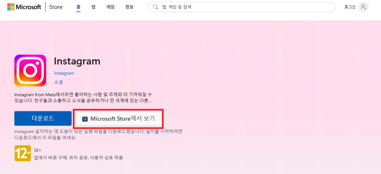Click the magnifying glass search icon
This screenshot has height=174, width=381.
click(x=156, y=7)
